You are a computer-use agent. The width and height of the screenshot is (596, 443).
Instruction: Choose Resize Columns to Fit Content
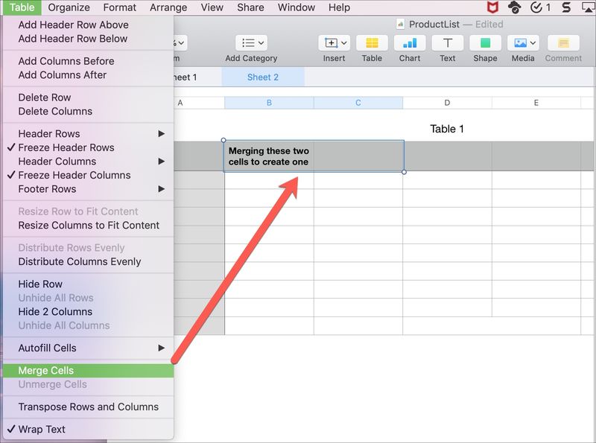(x=88, y=226)
